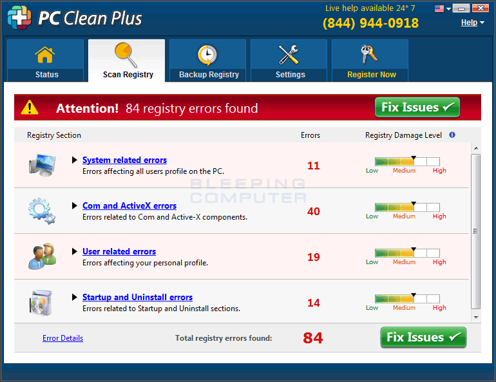Click the phone number (844) 944-0918

370,23
